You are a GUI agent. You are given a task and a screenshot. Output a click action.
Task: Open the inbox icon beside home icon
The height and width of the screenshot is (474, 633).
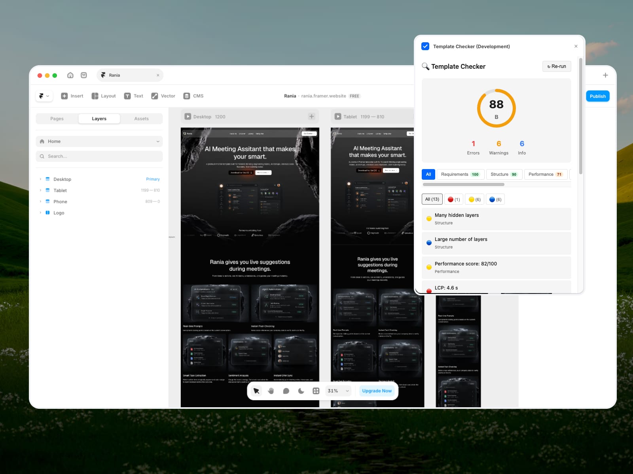coord(84,75)
